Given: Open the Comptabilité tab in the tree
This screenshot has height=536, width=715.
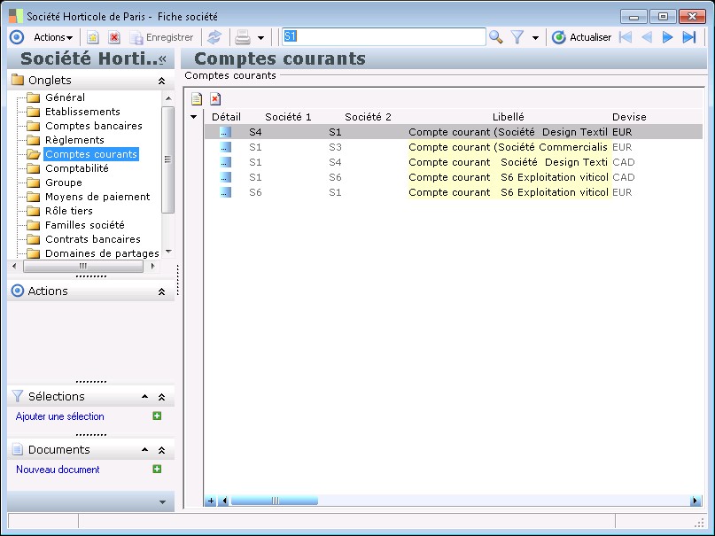Looking at the screenshot, I should point(76,168).
